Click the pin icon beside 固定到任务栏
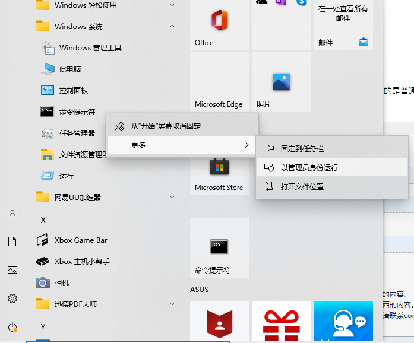The height and width of the screenshot is (343, 414). click(269, 148)
